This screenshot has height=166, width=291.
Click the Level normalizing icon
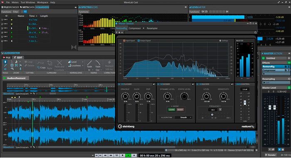pos(69,62)
